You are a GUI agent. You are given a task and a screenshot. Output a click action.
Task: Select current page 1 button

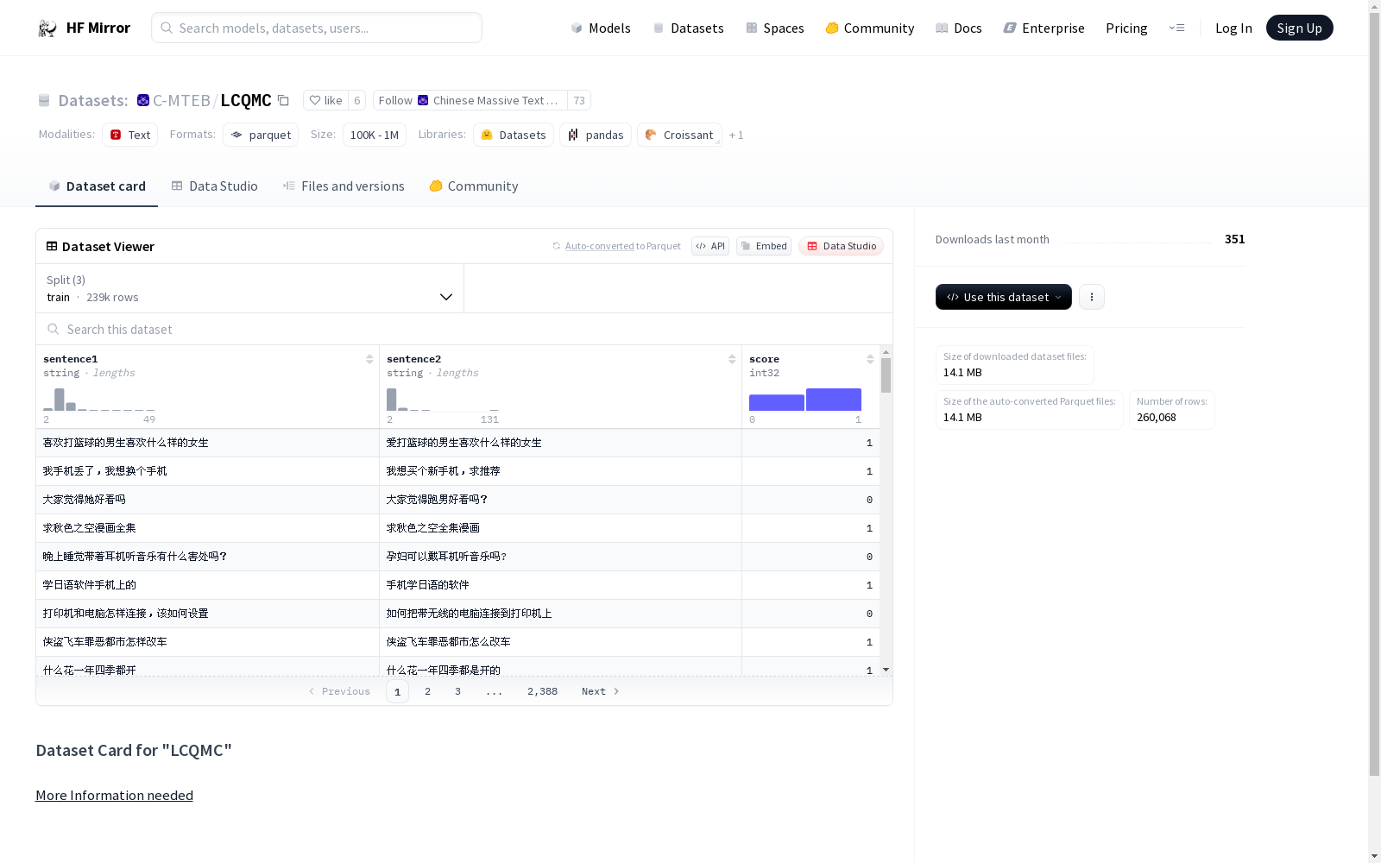coord(397,691)
